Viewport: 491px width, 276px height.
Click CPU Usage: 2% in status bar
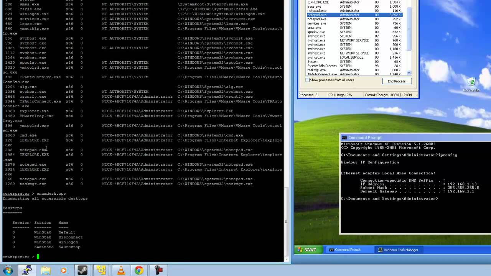pyautogui.click(x=340, y=95)
